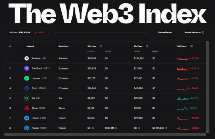Click the Network column header
Image resolution: width=215 pixels, height=139 pixels.
pos(30,46)
